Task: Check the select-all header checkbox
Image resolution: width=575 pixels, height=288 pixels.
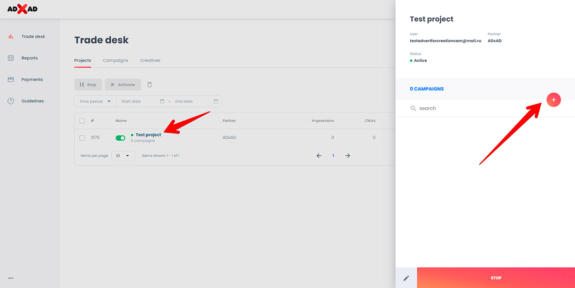Action: [82, 121]
